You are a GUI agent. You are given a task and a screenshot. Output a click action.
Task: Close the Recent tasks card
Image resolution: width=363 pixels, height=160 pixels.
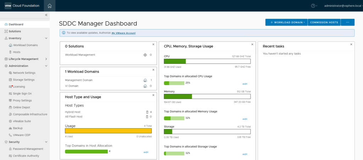coord(351,44)
